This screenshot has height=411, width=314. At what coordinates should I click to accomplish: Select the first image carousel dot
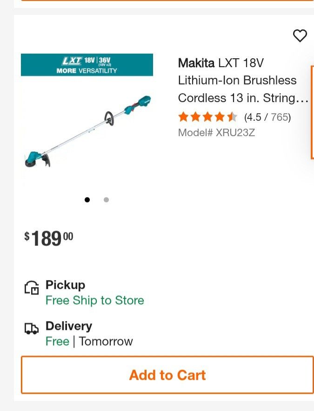pyautogui.click(x=87, y=200)
